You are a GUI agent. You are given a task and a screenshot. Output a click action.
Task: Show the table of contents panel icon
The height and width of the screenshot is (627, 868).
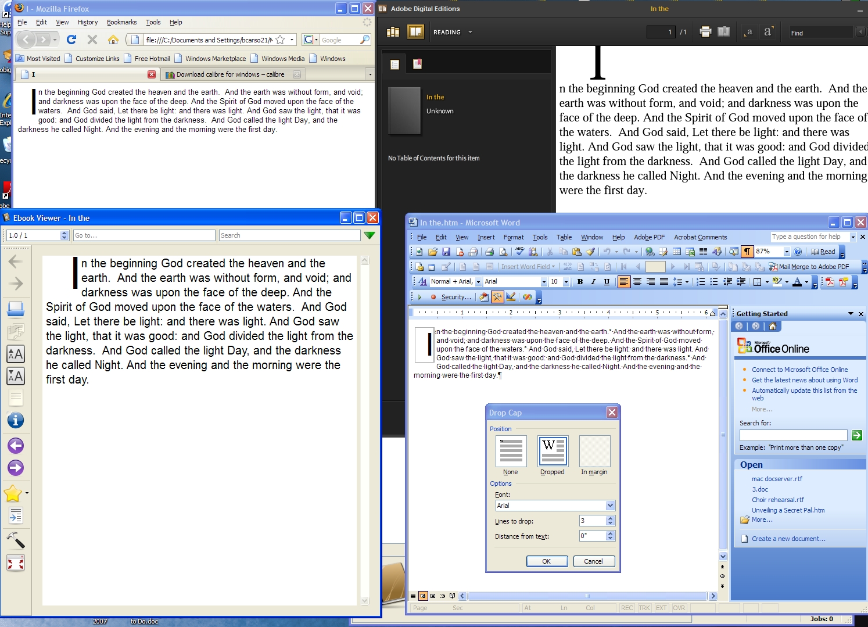395,65
